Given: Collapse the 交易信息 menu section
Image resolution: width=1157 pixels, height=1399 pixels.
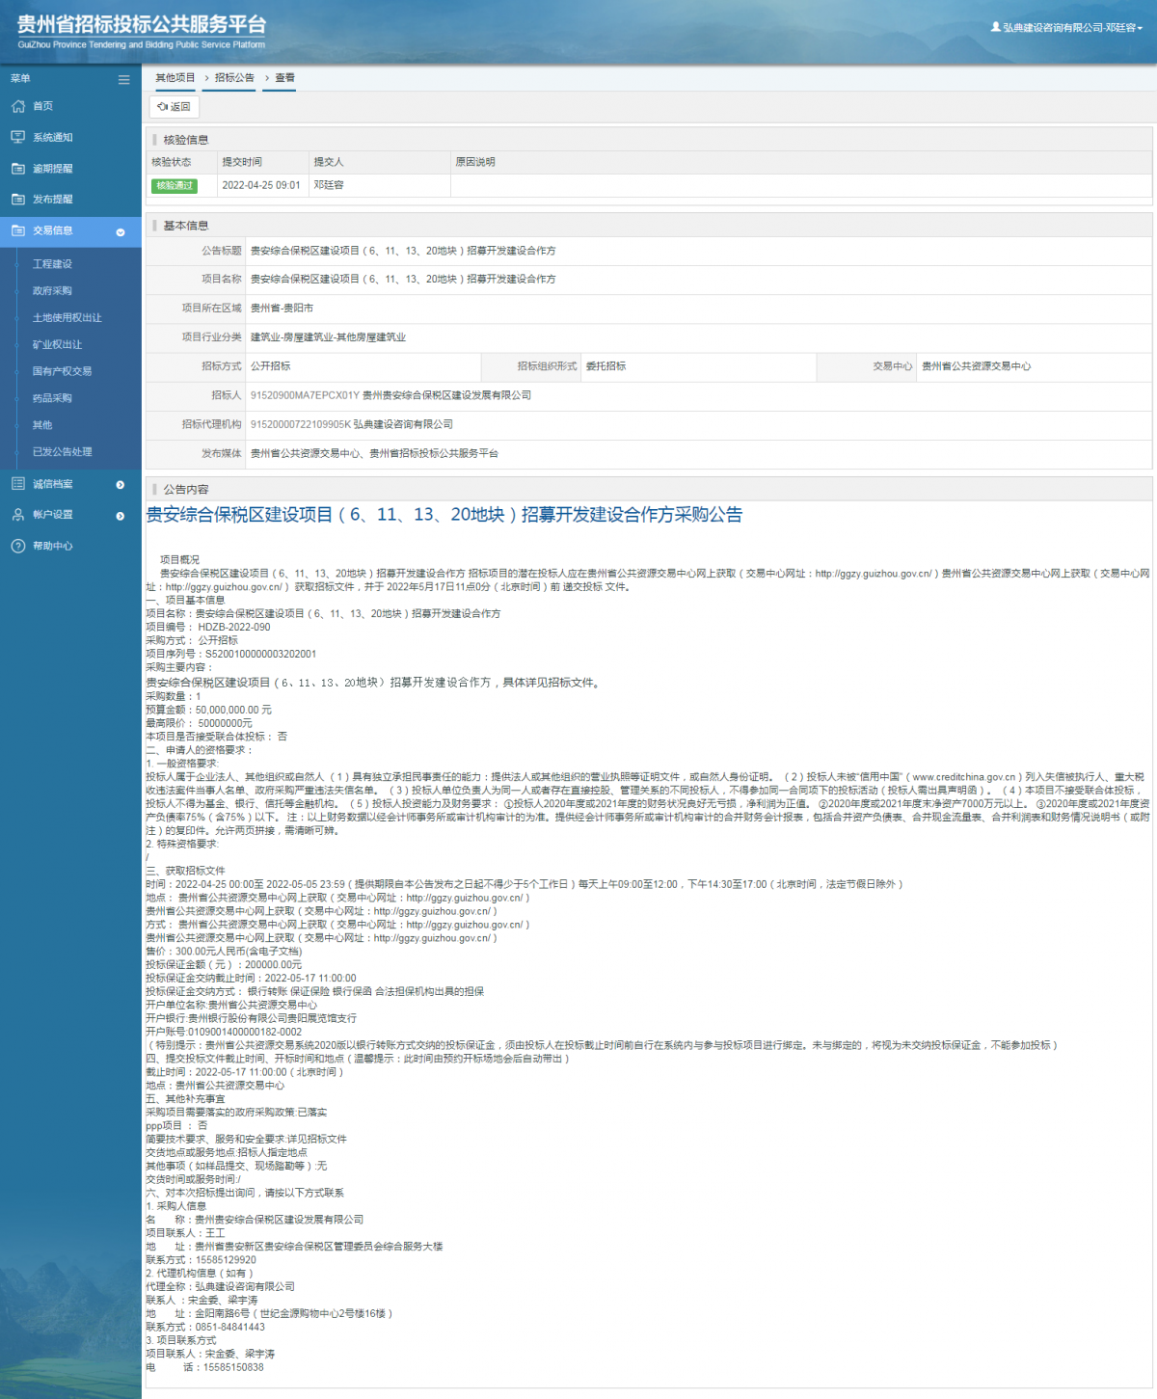Looking at the screenshot, I should click(x=121, y=231).
